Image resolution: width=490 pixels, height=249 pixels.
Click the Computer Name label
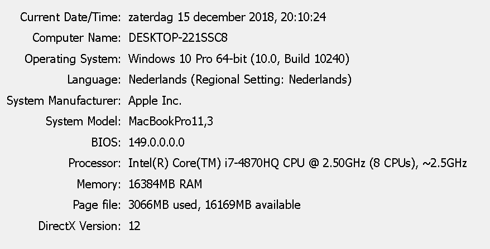click(x=76, y=38)
